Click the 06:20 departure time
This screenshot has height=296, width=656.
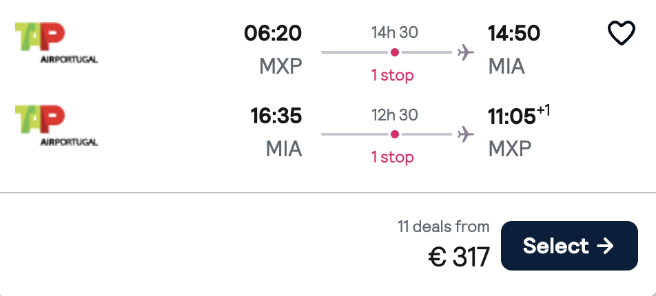pos(273,33)
